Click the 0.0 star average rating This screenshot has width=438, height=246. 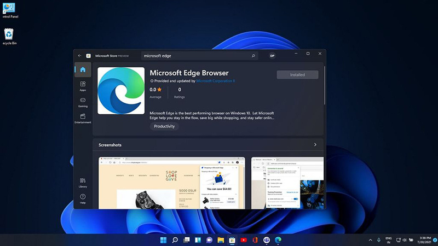(x=155, y=90)
